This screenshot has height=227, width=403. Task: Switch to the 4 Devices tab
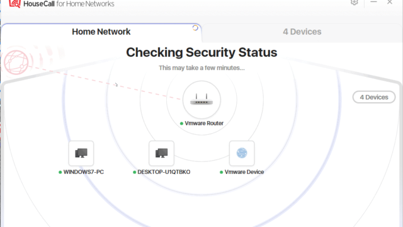pos(302,32)
